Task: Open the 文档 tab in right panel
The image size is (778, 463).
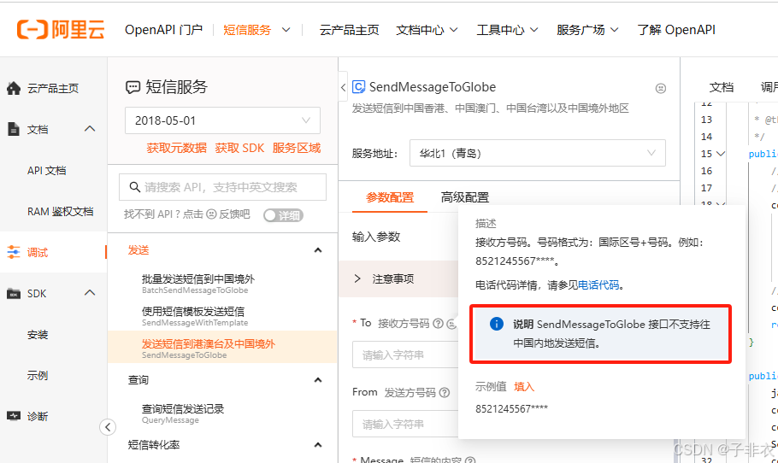Action: (x=722, y=87)
